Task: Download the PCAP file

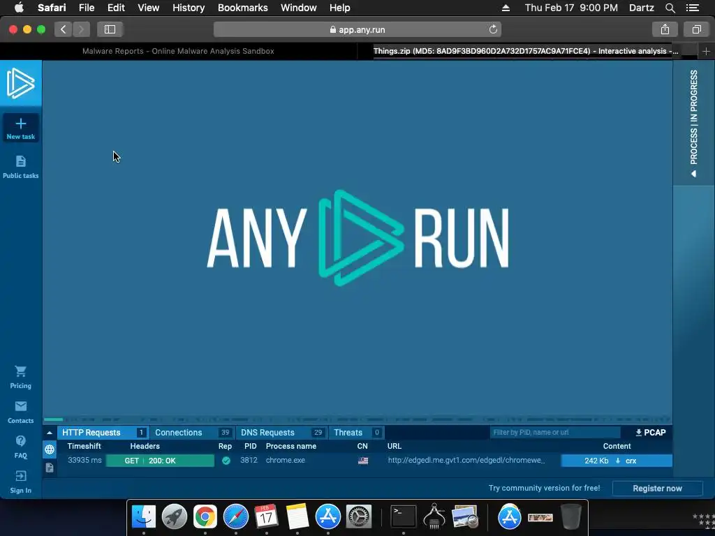Action: (x=650, y=433)
